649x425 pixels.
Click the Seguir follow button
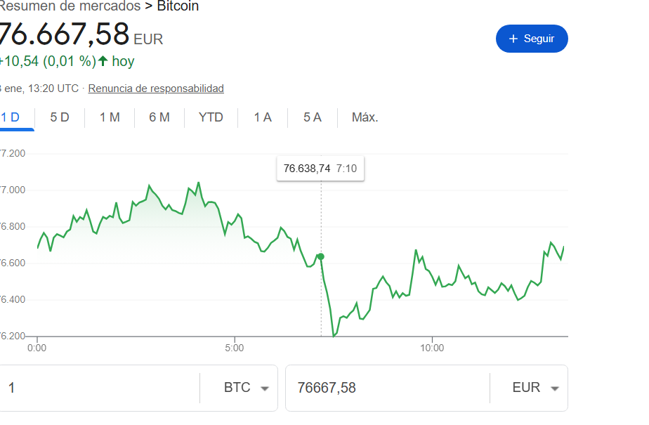(532, 39)
